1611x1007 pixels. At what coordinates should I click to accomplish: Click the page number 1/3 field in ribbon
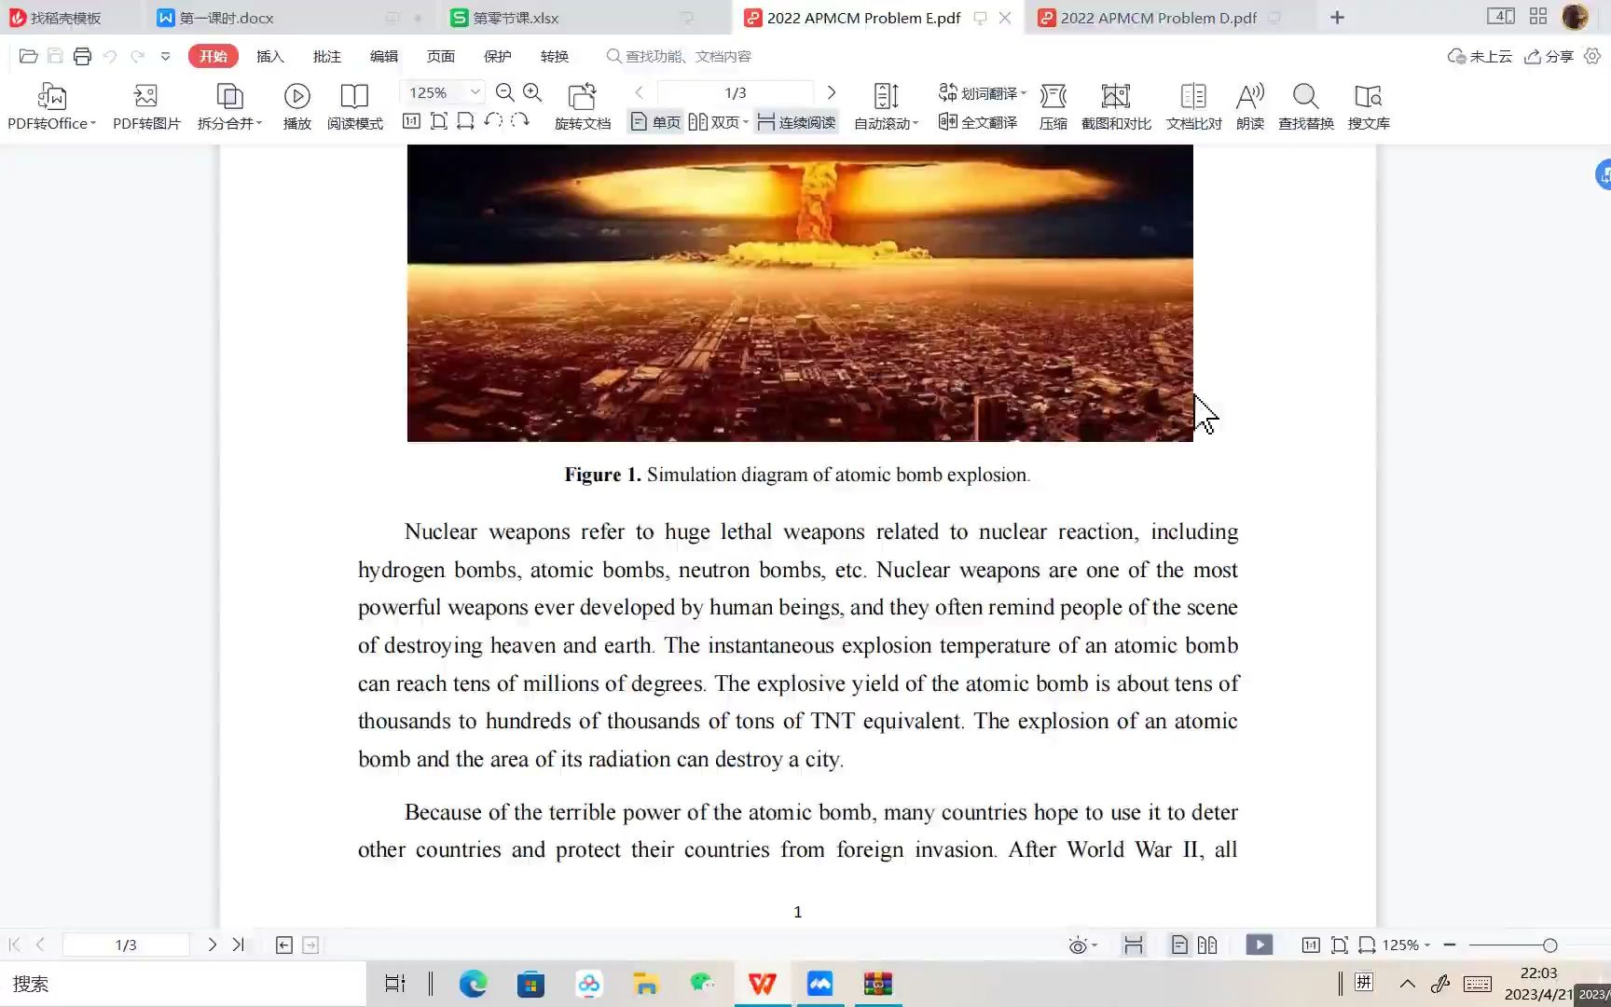click(736, 92)
